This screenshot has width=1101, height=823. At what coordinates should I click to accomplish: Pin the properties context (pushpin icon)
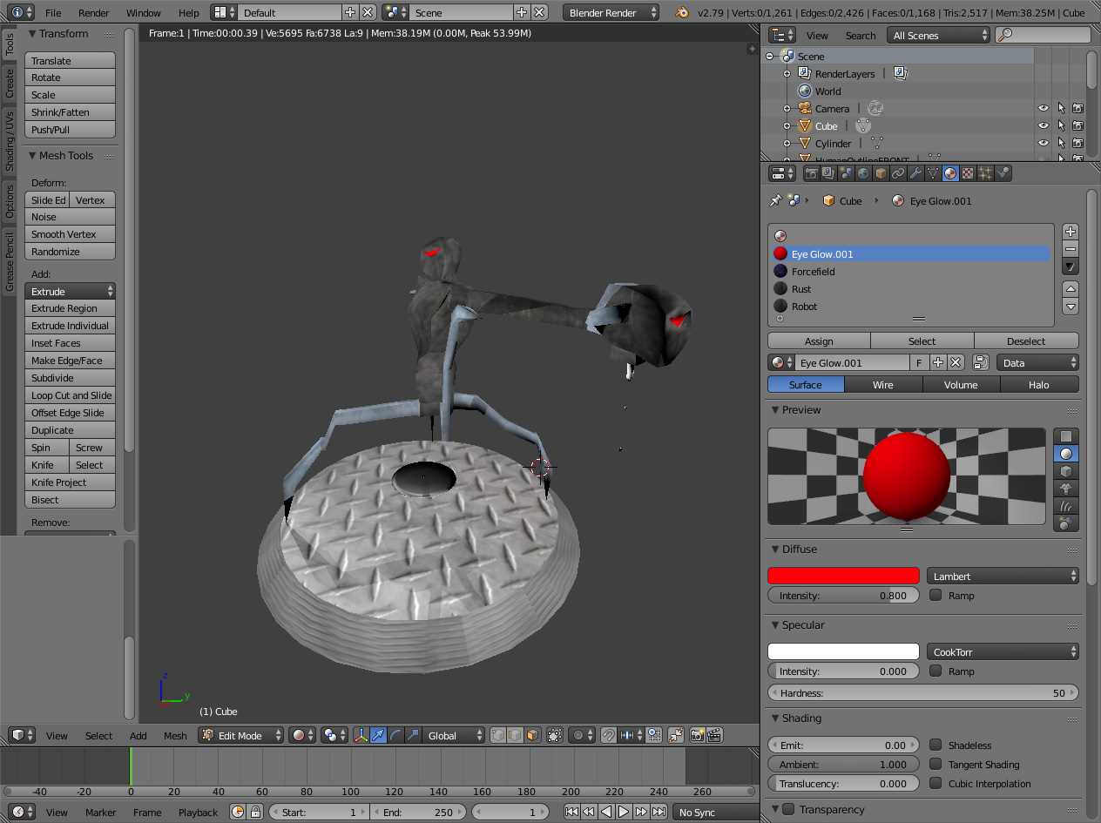(x=775, y=200)
